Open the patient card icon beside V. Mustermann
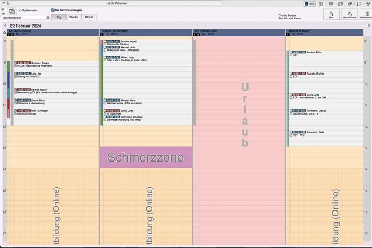The image size is (372, 248). tap(12, 11)
